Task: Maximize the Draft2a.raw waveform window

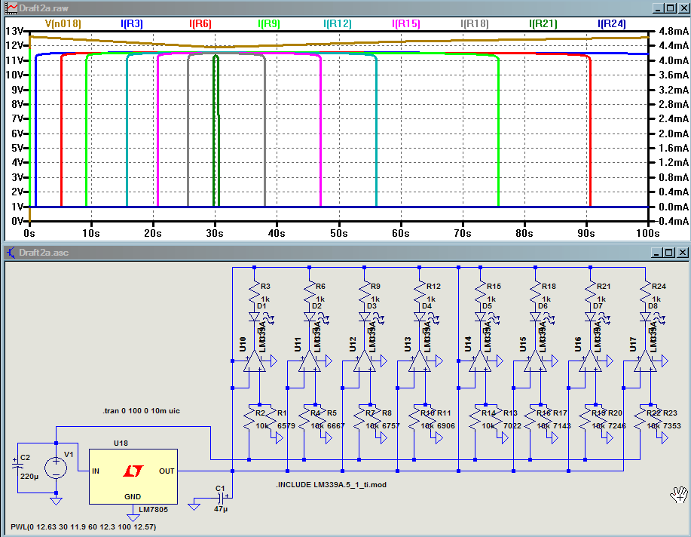Action: [x=671, y=8]
